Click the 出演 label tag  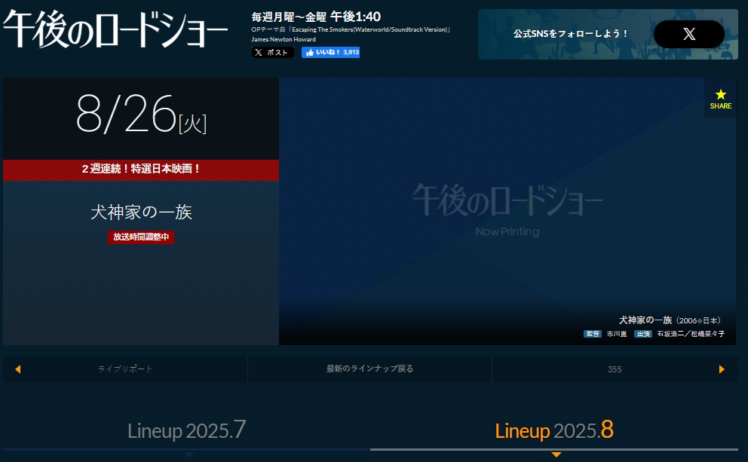point(643,334)
